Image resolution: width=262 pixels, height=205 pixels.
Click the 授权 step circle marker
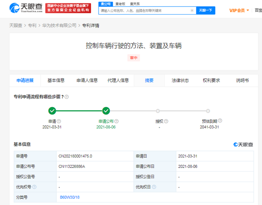(x=158, y=111)
